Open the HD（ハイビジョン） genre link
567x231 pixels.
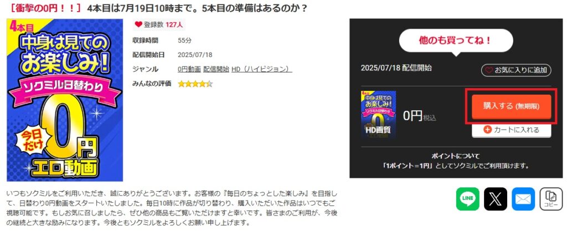pyautogui.click(x=262, y=69)
